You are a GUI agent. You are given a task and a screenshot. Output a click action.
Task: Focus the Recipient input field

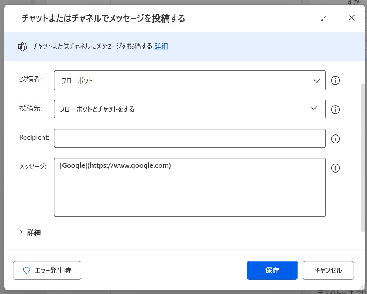pos(190,138)
